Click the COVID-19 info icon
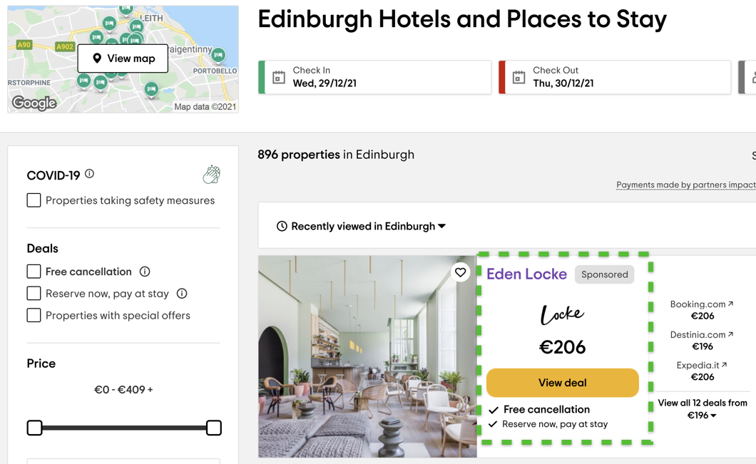Screen dimensions: 756x464 (x=89, y=174)
